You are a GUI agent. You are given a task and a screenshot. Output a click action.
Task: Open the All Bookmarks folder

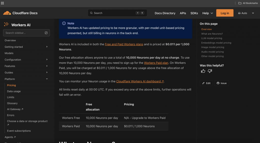[x=248, y=3]
